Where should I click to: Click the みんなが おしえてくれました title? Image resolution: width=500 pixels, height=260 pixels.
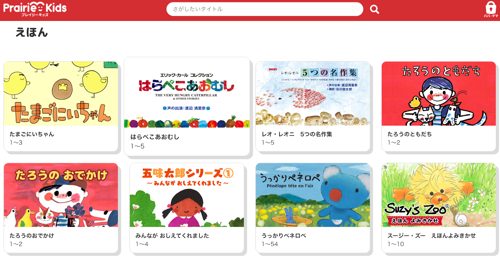[x=172, y=236]
